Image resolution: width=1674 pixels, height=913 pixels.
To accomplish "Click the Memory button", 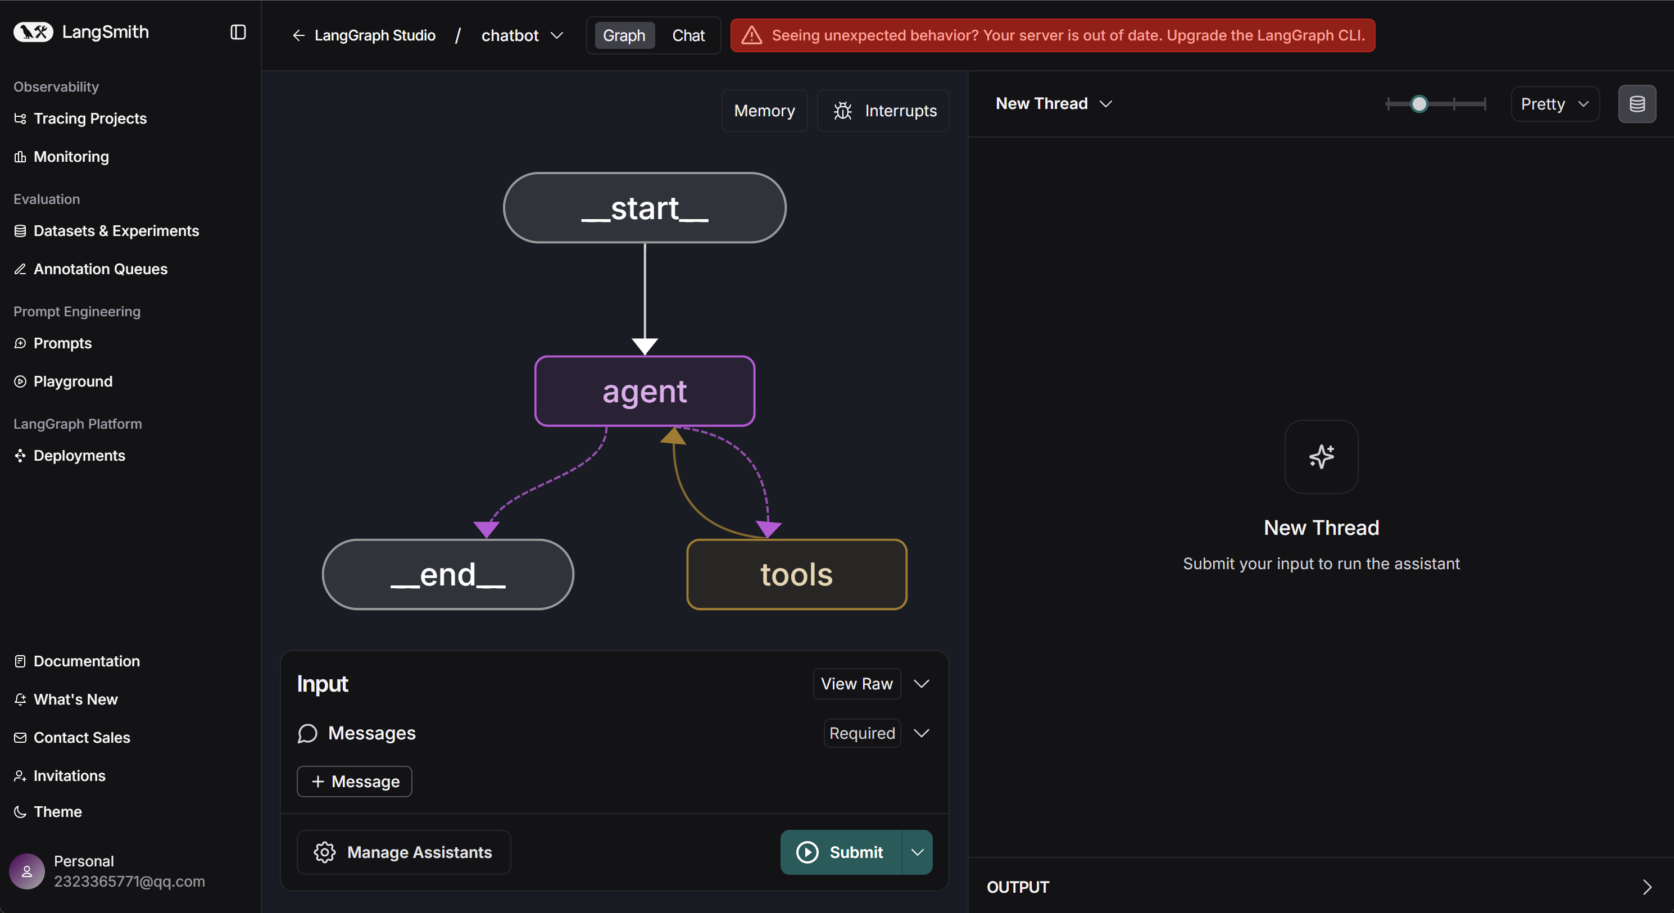I will click(764, 111).
